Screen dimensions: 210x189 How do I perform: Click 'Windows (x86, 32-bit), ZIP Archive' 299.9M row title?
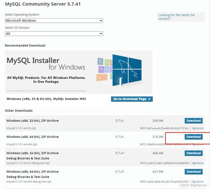pos(32,121)
